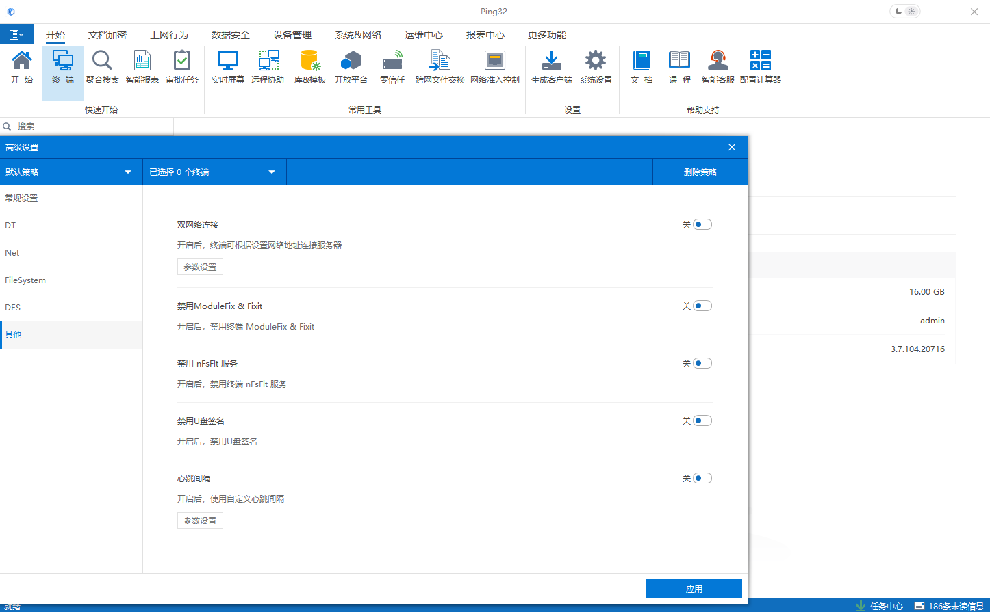Switch to the 数据安全 ribbon tab
Viewport: 990px width, 612px height.
[x=230, y=35]
